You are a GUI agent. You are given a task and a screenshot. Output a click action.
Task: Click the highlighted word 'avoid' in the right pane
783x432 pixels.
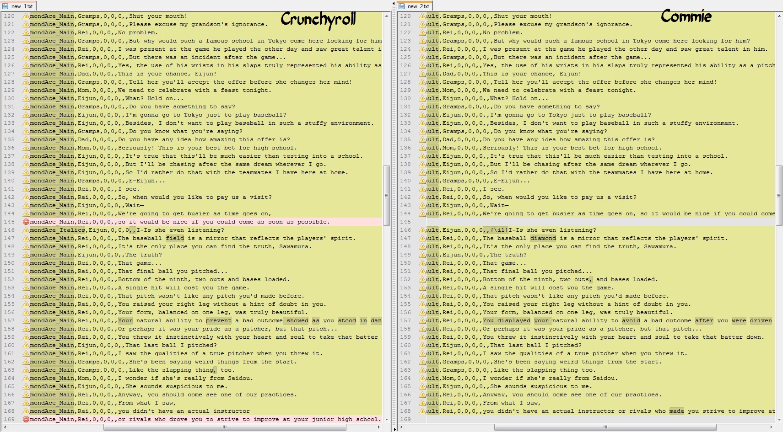[631, 320]
